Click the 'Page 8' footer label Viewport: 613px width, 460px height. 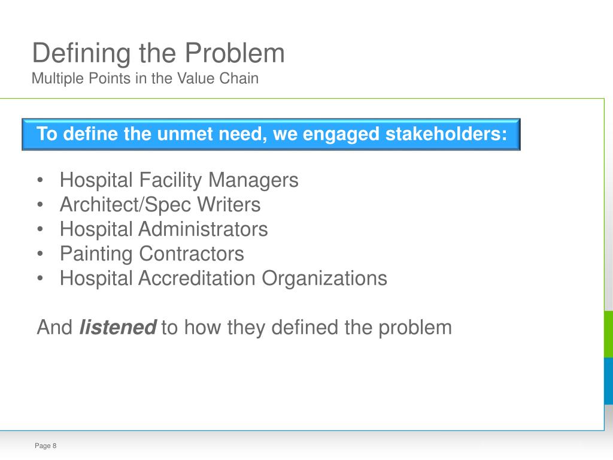click(x=45, y=446)
